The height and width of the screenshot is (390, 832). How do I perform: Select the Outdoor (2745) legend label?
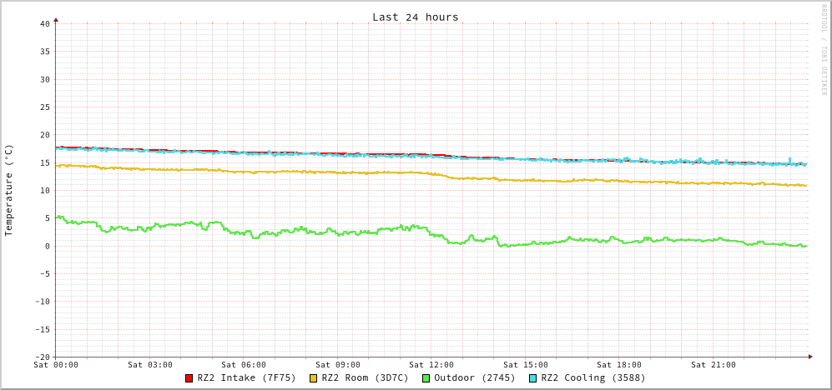pos(474,377)
